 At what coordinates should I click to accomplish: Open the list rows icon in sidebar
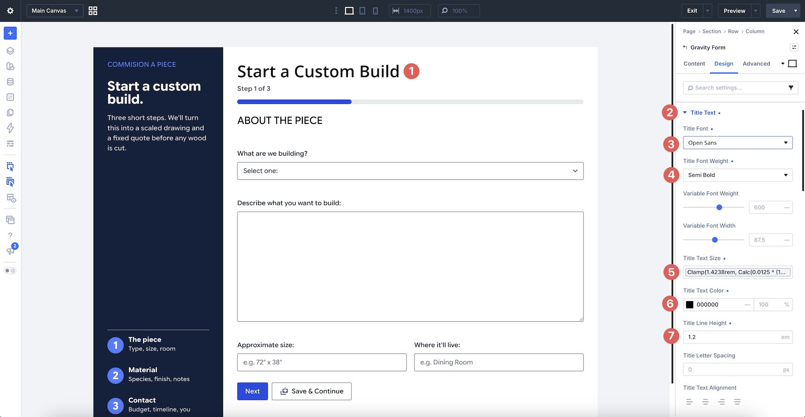coord(10,144)
